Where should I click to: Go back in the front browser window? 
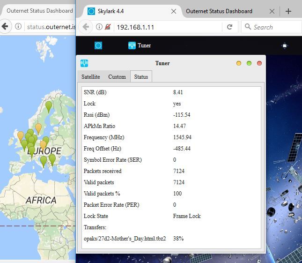coord(86,27)
